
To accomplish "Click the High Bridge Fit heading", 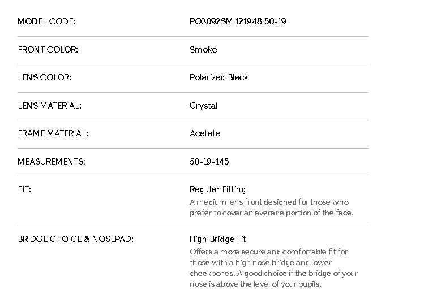I will (217, 239).
